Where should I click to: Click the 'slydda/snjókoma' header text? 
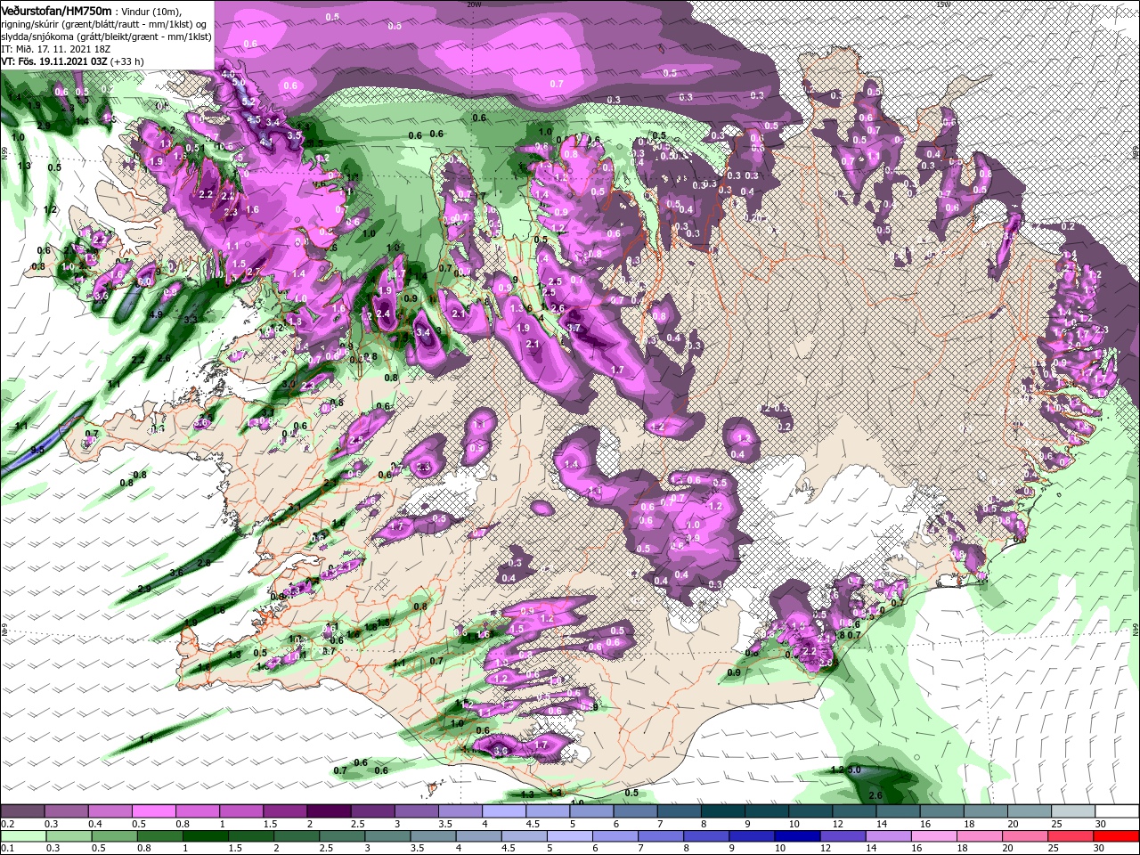point(36,37)
